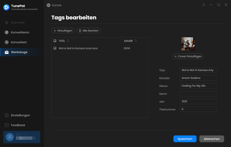Edit the Künstler field Anson Seabra

(x=198, y=78)
